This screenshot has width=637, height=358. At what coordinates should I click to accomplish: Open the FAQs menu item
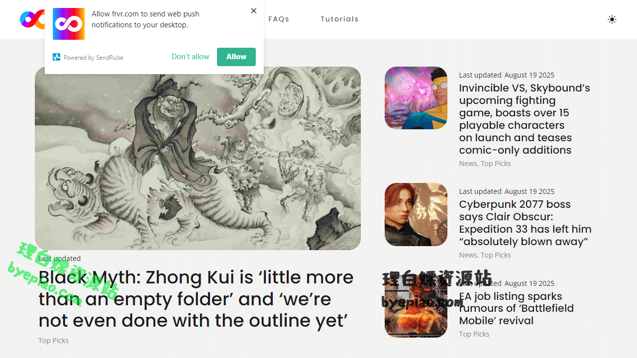279,19
